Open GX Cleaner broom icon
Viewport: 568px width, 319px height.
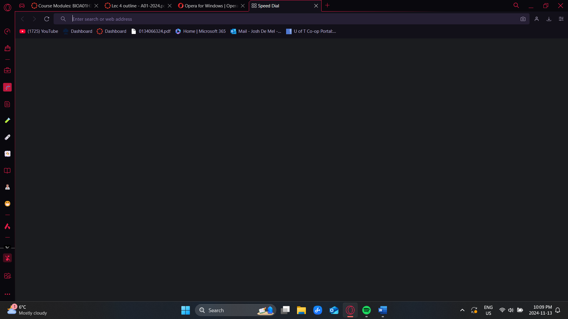coord(7,48)
